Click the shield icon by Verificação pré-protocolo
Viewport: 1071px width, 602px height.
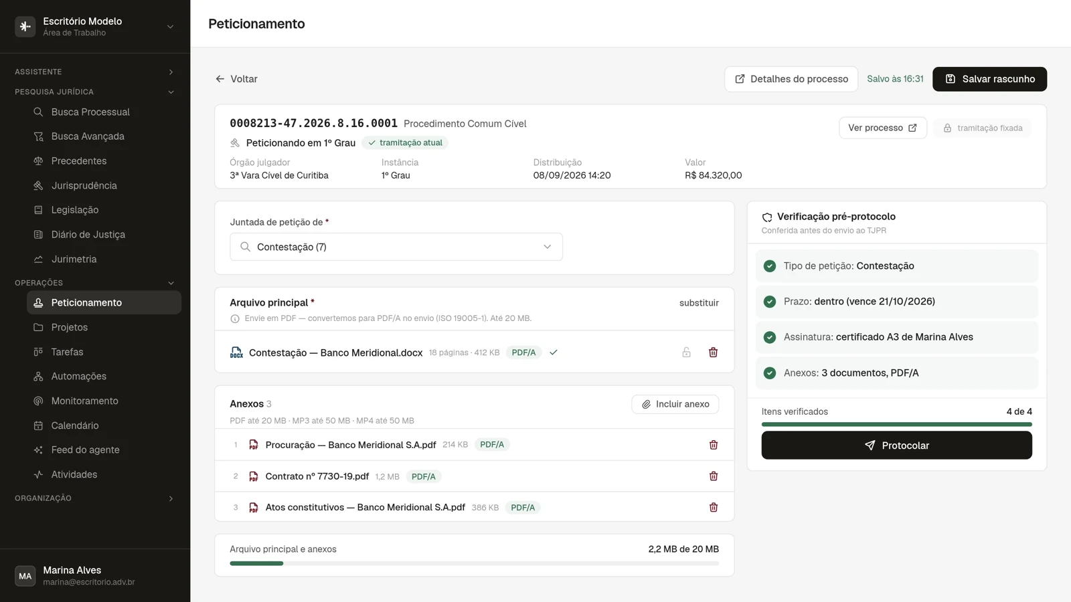[767, 217]
